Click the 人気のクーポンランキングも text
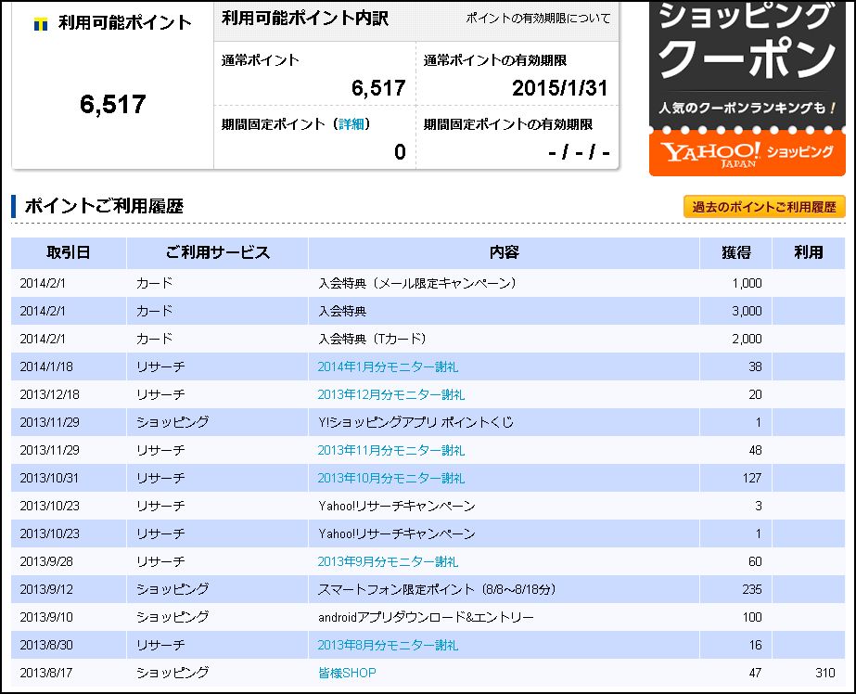This screenshot has width=856, height=694. tap(747, 108)
